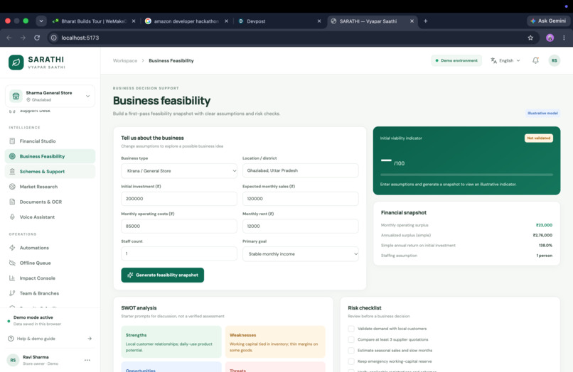Click the Illustrative model tag
Viewport: 573px width, 372px height.
tap(542, 113)
